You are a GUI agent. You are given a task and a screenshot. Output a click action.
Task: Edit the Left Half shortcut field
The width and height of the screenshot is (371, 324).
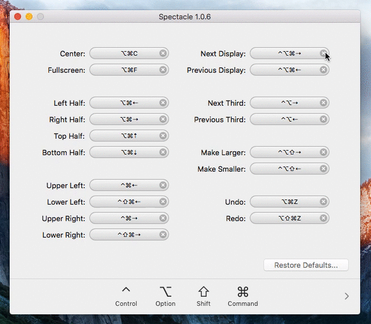tap(129, 103)
